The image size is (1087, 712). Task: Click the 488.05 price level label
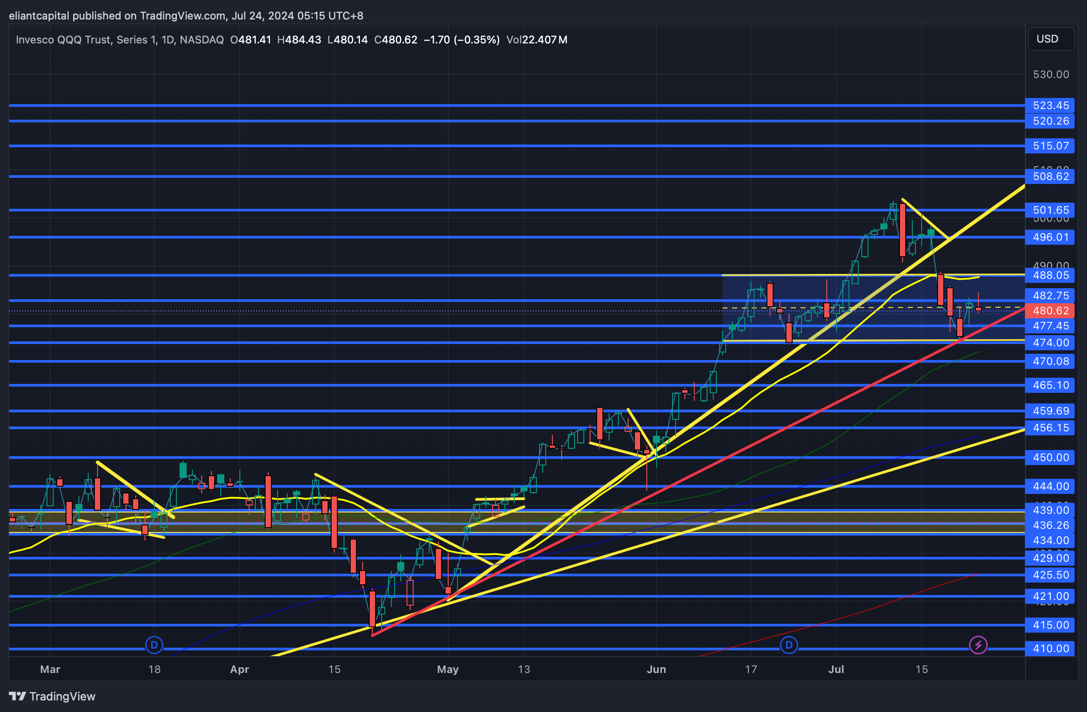[1050, 275]
